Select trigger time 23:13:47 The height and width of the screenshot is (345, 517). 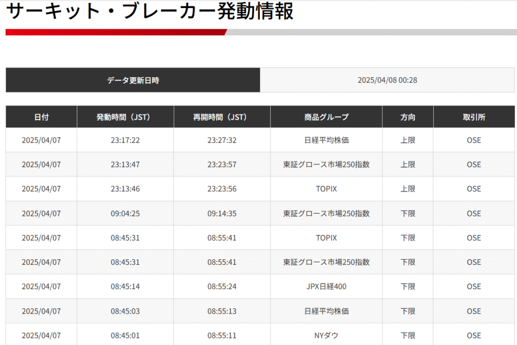click(125, 164)
